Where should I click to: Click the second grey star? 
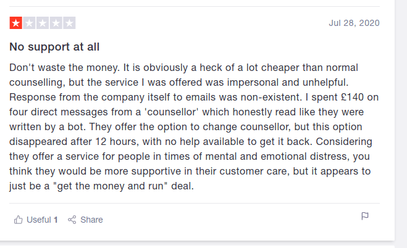29,23
